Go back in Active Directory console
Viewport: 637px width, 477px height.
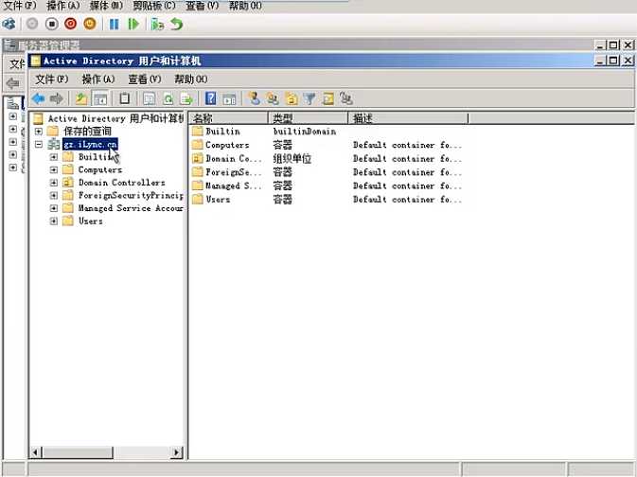click(38, 98)
